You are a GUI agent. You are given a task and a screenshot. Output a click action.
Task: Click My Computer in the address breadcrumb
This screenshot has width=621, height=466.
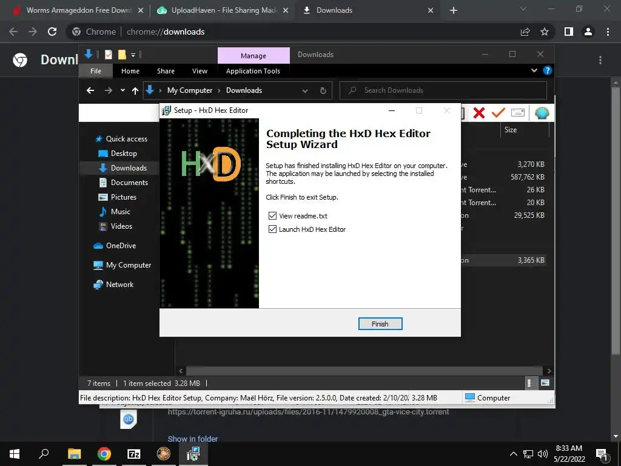click(190, 90)
